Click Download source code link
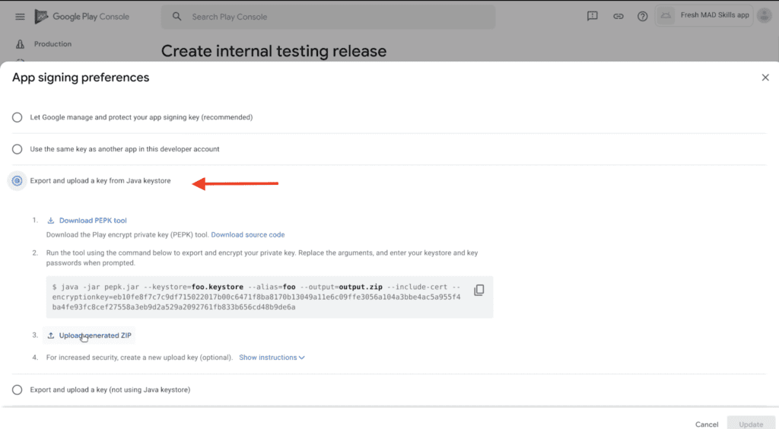 pos(248,235)
